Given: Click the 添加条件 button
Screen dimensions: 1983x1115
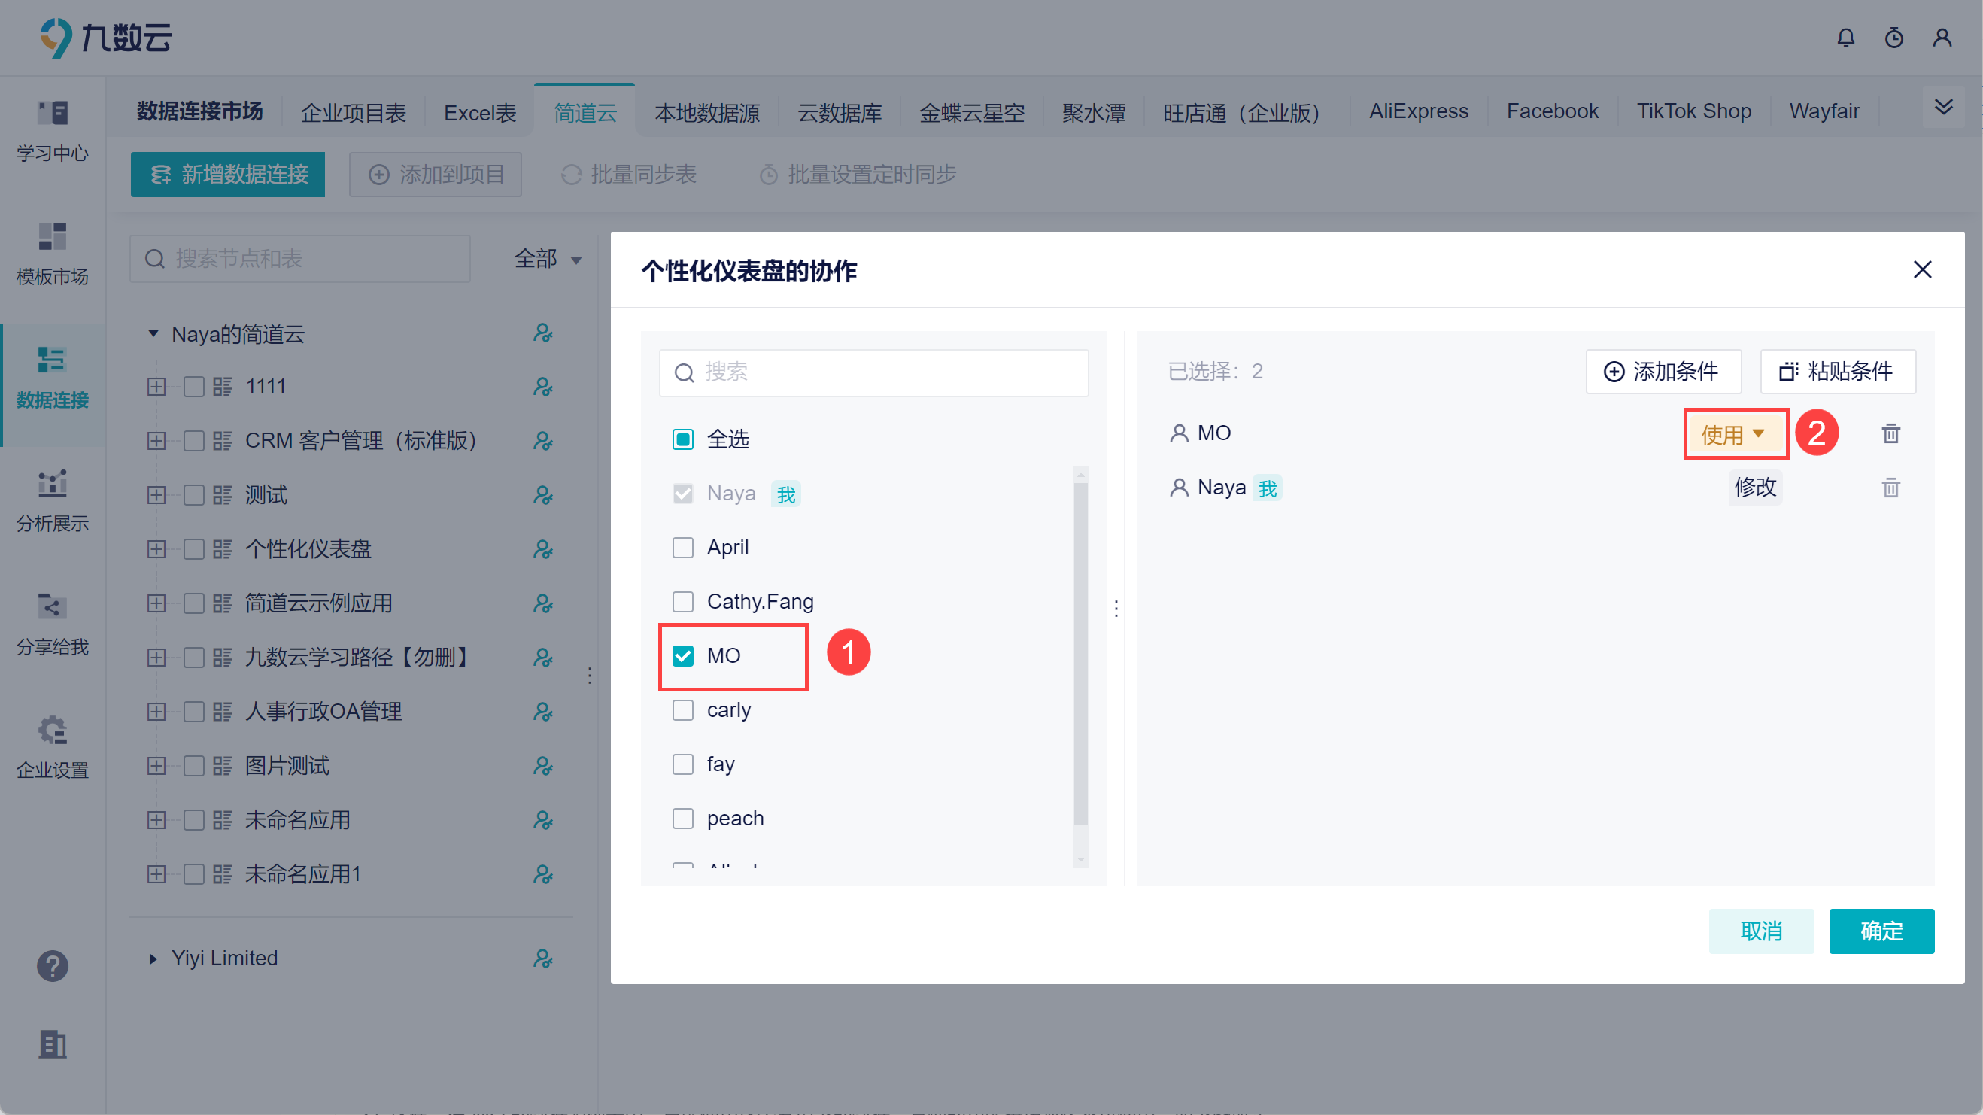Looking at the screenshot, I should point(1662,371).
